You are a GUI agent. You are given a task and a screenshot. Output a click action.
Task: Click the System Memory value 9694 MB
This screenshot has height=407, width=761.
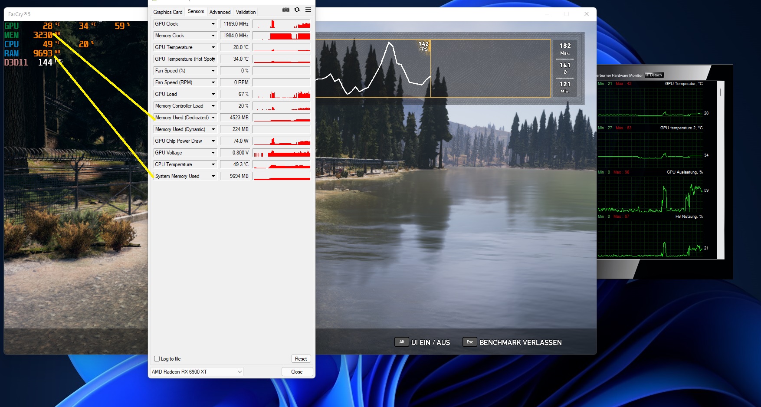[x=235, y=176]
